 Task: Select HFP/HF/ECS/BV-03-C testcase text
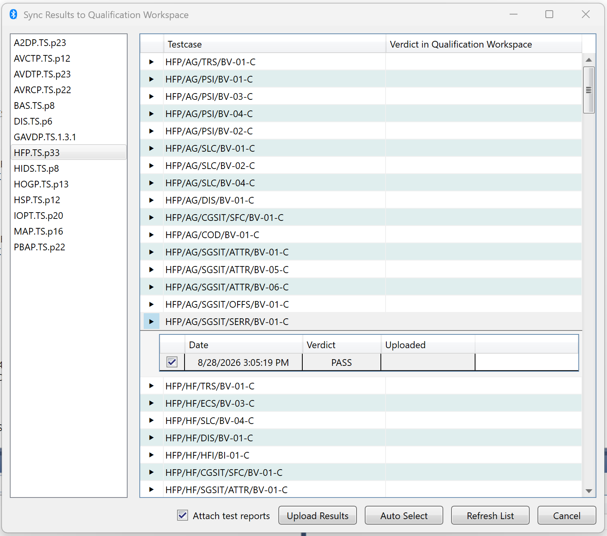(x=210, y=403)
